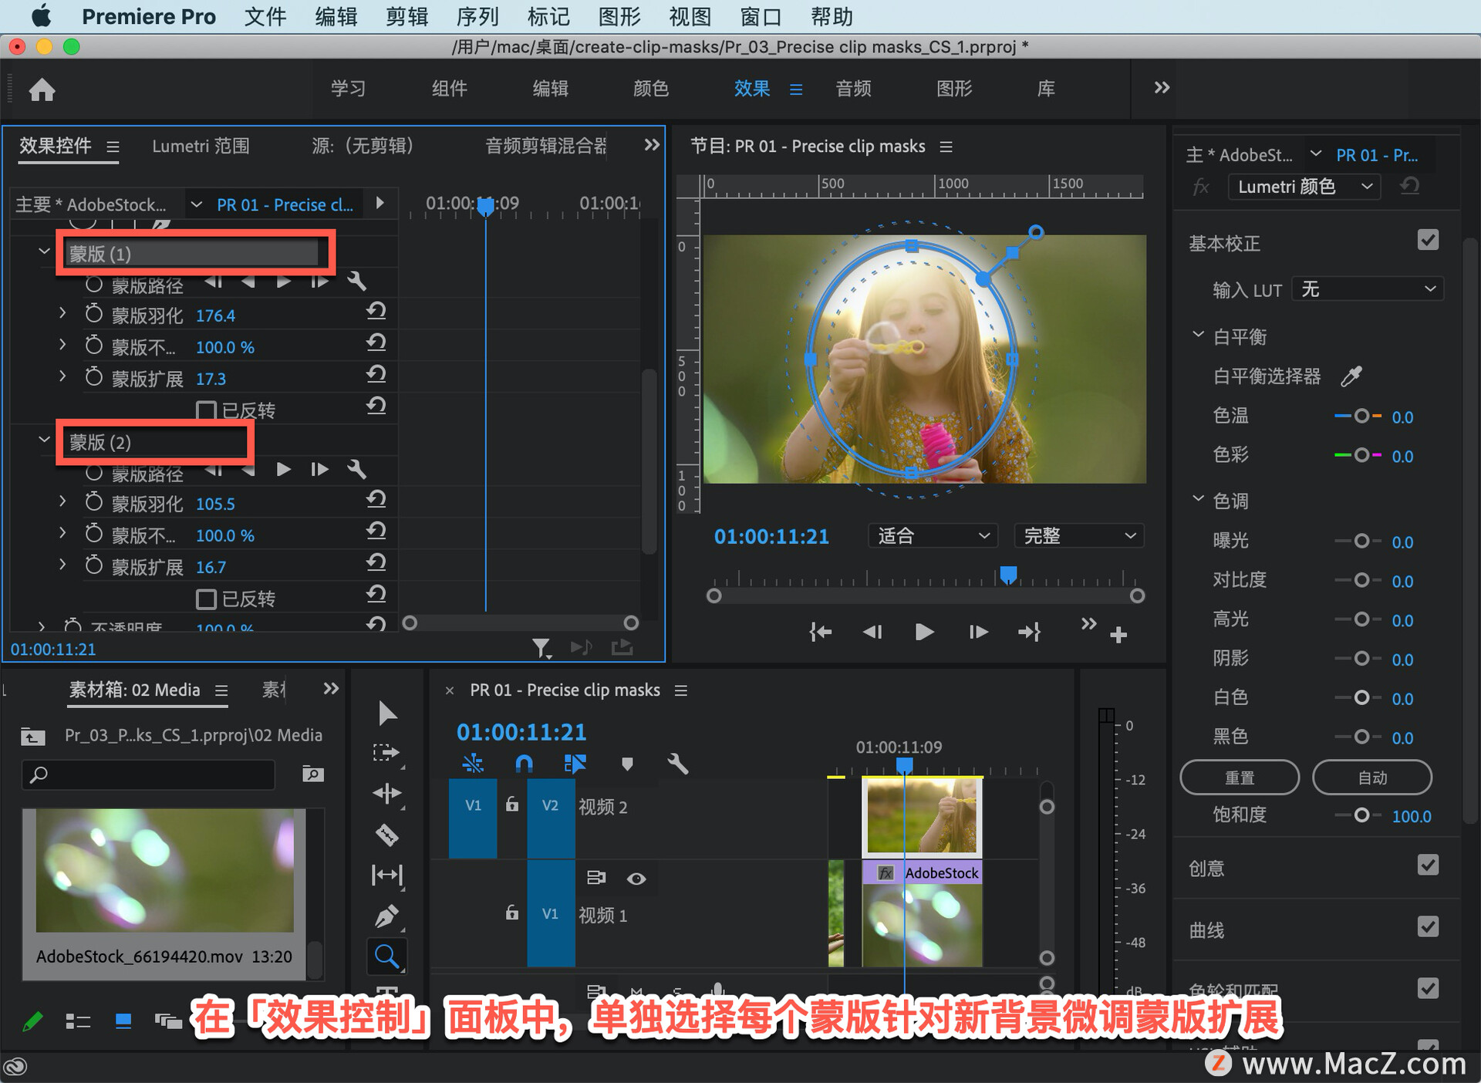Viewport: 1481px width, 1083px height.
Task: Select the Ripple Edit tool
Action: [x=387, y=793]
